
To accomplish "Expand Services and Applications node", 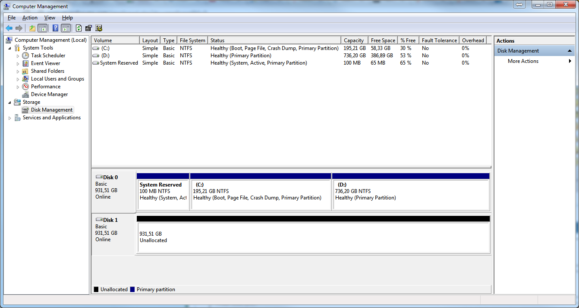I will pos(10,118).
